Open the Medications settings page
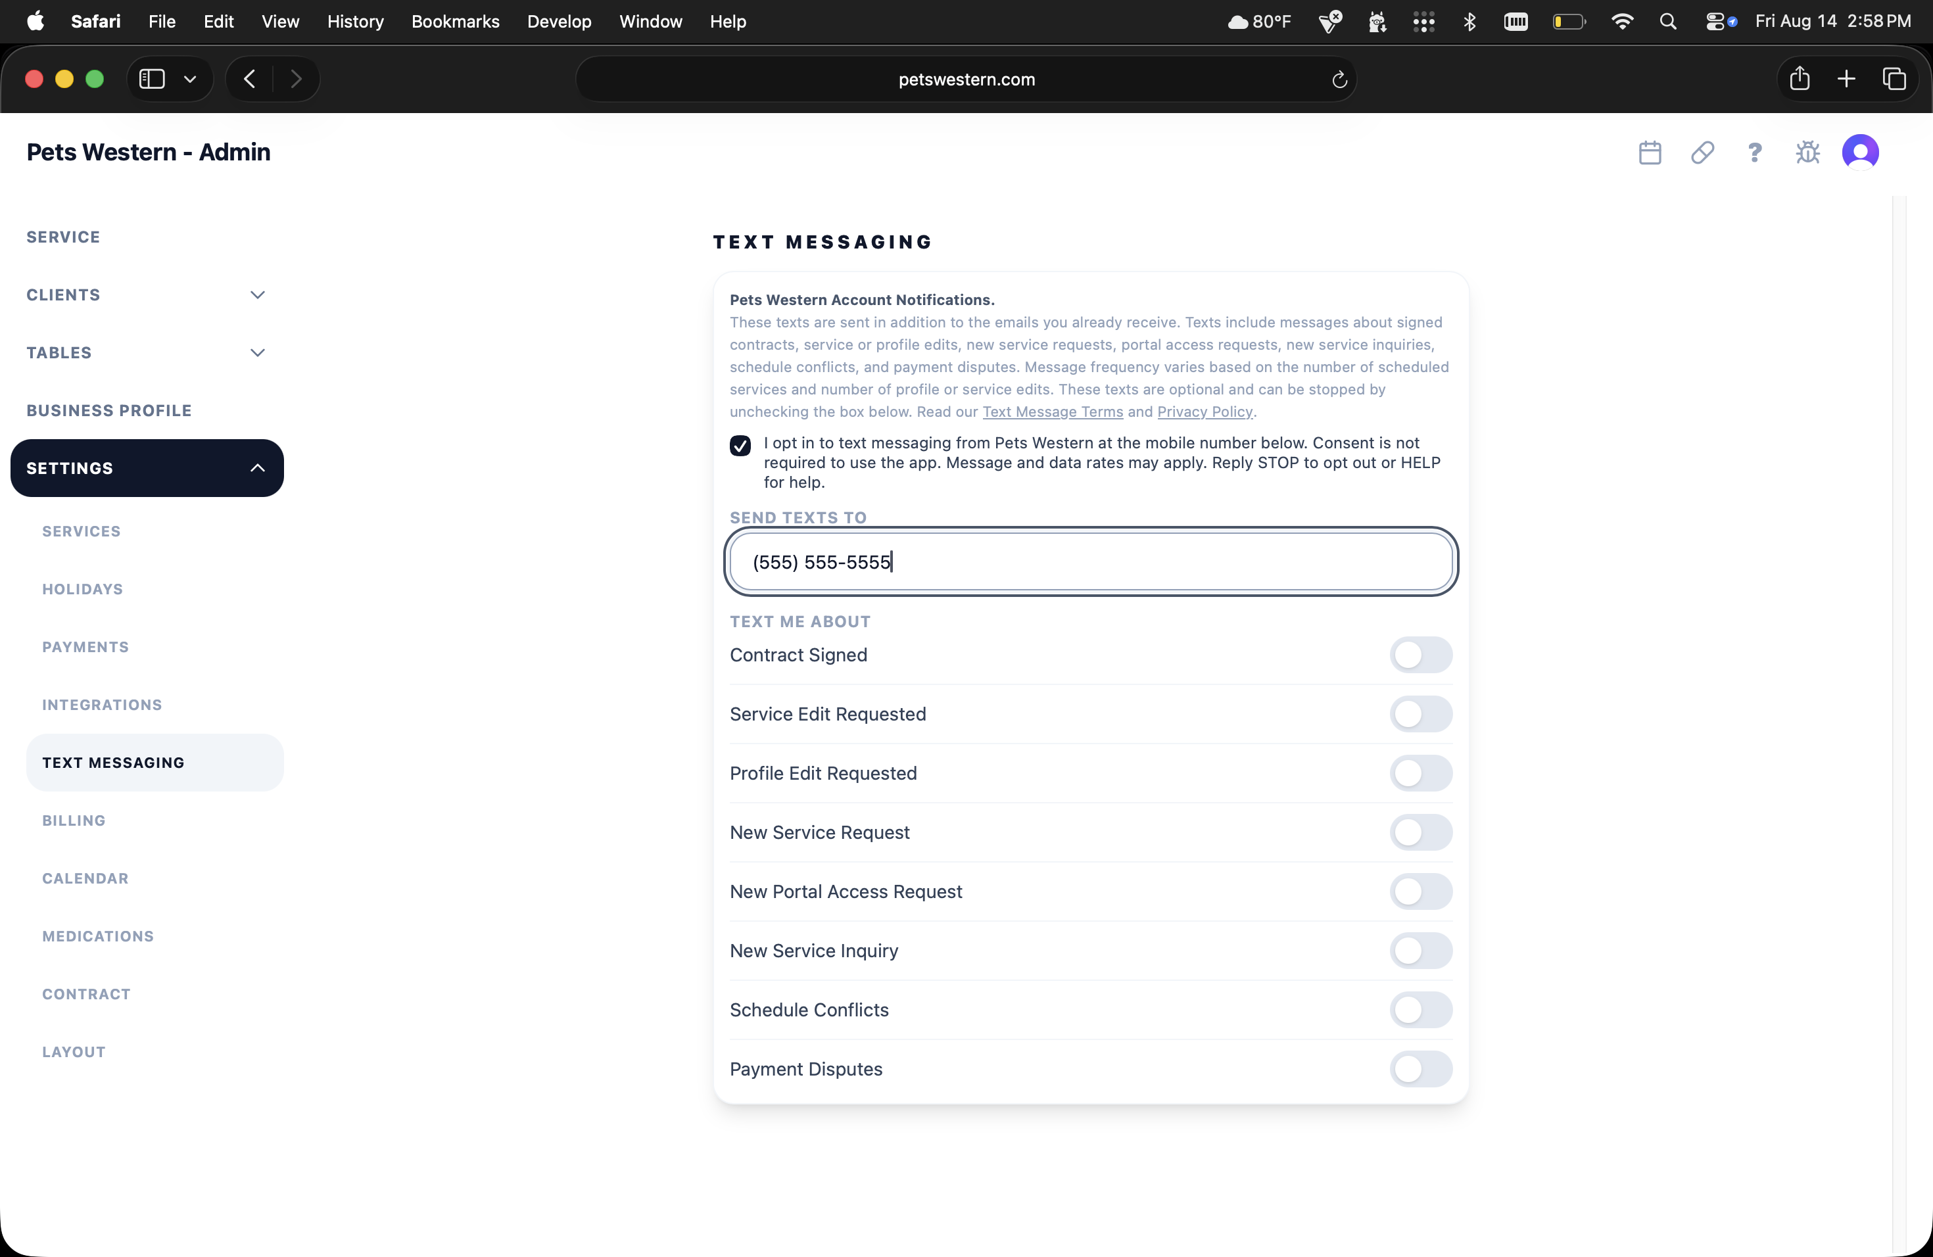Image resolution: width=1933 pixels, height=1257 pixels. point(98,936)
